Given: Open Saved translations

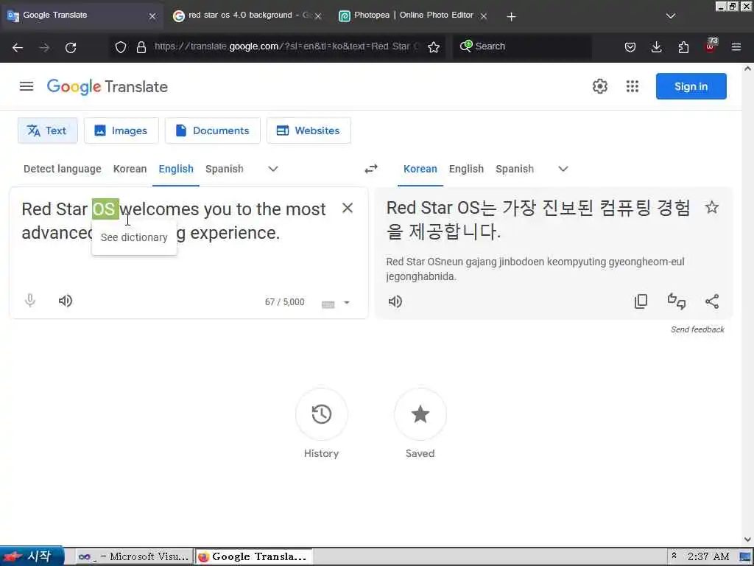Looking at the screenshot, I should 420,414.
